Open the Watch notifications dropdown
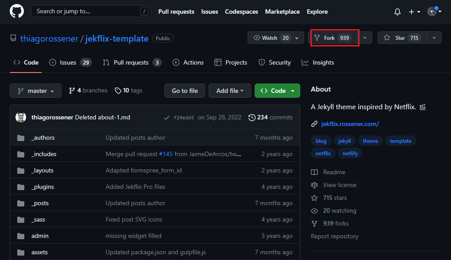 276,38
